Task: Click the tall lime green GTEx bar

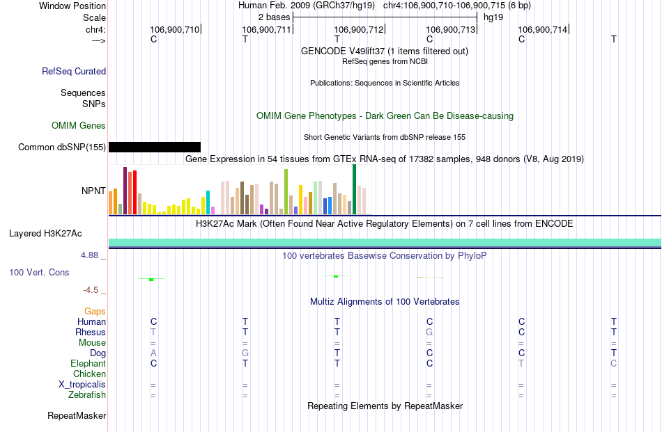Action: [x=286, y=192]
